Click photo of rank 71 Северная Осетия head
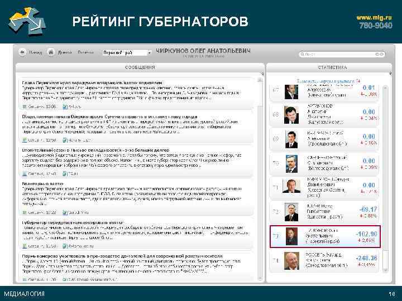The width and height of the screenshot is (402, 301). 291,186
